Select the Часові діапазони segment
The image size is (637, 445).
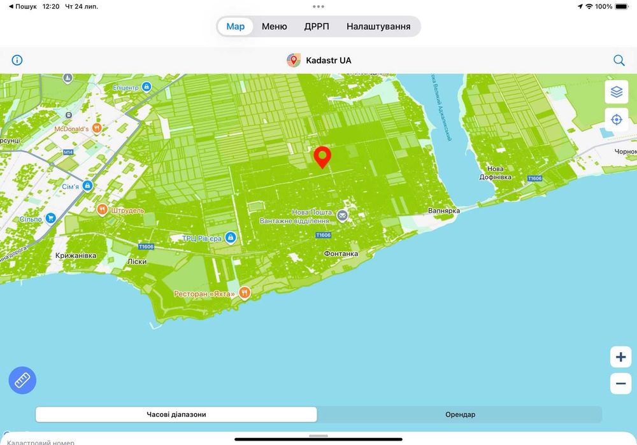click(x=176, y=414)
